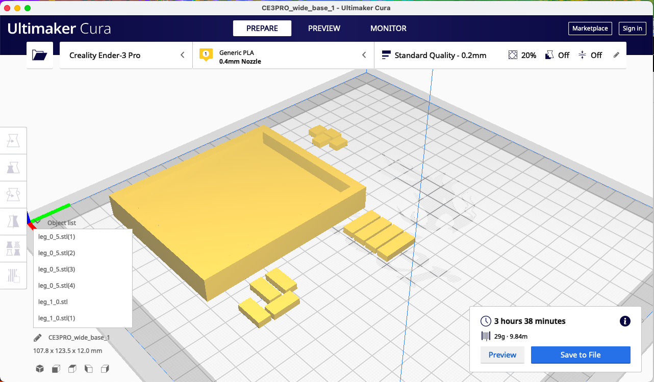Click the infill icon showing 20%

pos(513,55)
